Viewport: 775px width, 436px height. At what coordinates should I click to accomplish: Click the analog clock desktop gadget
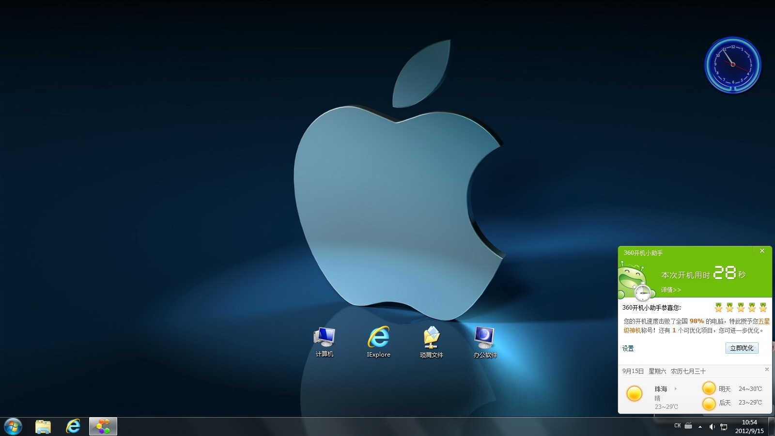coord(732,64)
